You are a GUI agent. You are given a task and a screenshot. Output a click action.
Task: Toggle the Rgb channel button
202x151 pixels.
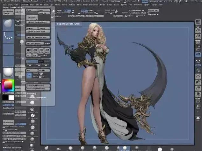(x=68, y=11)
